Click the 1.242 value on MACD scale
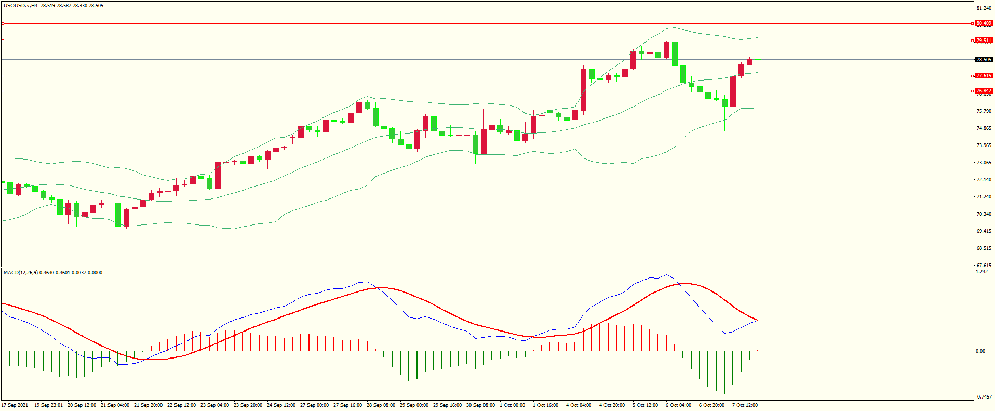The image size is (995, 411). pyautogui.click(x=981, y=272)
